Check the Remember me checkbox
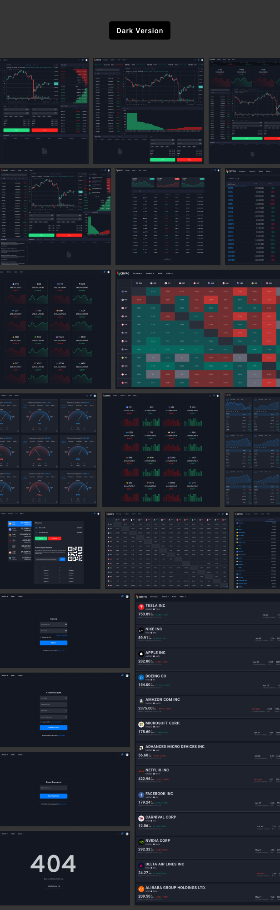Viewport: 280px width, 910px height. tap(40, 637)
